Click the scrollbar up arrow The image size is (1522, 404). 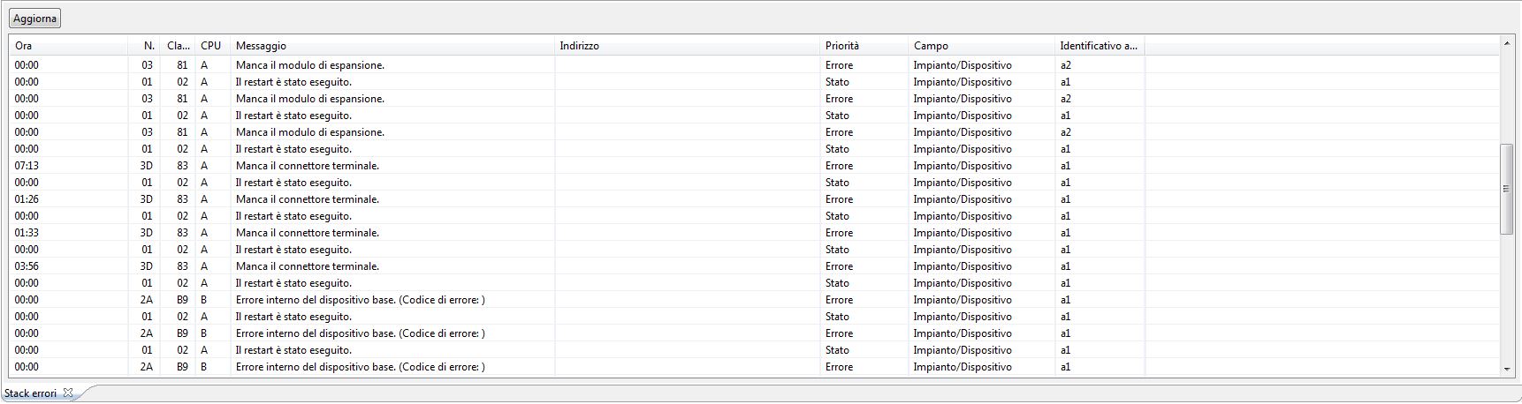(1507, 43)
